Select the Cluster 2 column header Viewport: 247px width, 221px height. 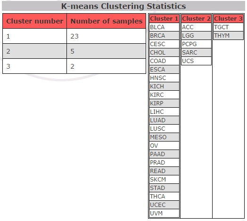[x=196, y=19]
